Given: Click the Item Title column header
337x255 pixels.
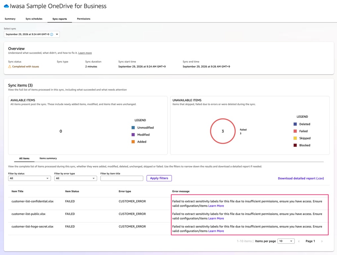Looking at the screenshot, I should point(18,191).
